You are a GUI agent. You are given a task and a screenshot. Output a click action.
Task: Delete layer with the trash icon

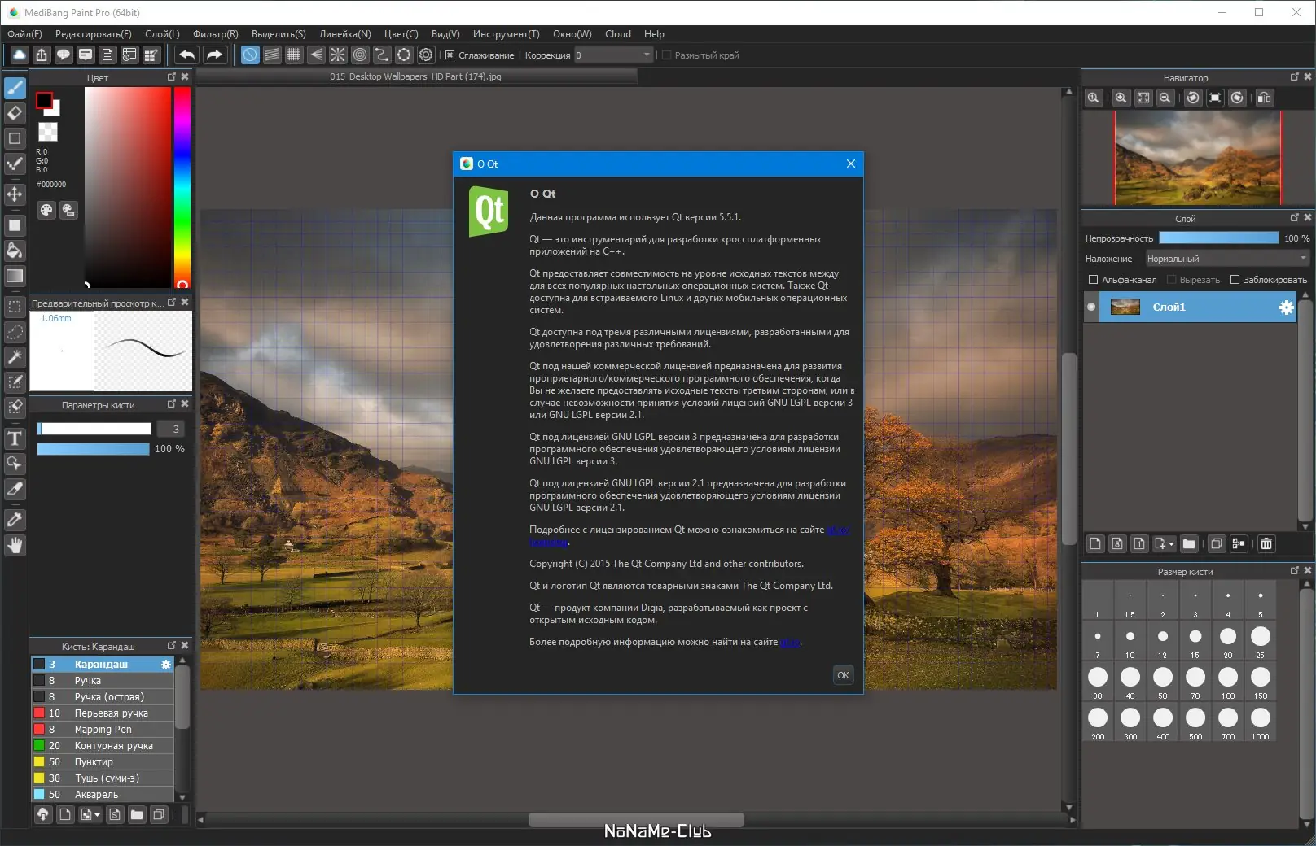1266,543
